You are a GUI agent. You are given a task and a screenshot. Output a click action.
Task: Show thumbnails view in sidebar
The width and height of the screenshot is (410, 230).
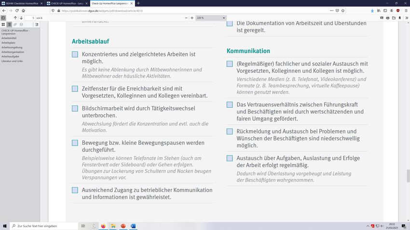click(x=3, y=24)
